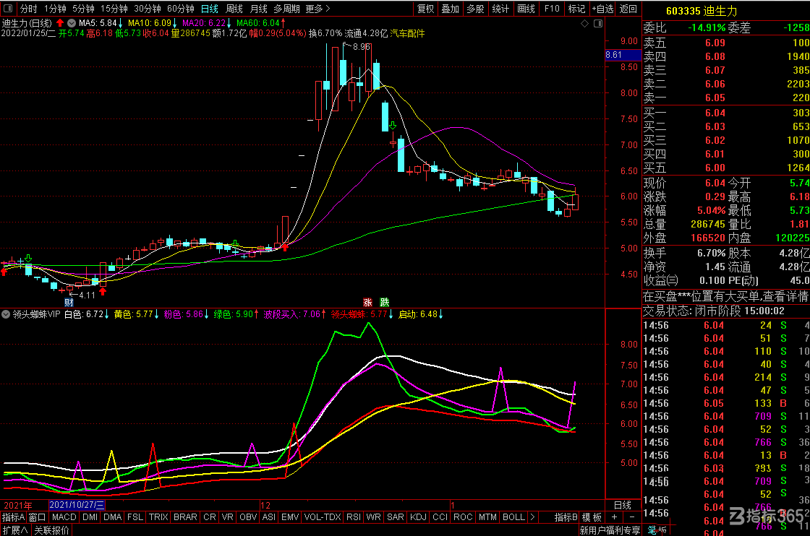This screenshot has height=536, width=810.
Task: Click the 卖一 6.05 order row
Action: [x=726, y=98]
